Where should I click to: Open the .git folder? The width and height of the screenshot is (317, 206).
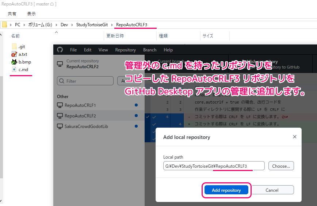pyautogui.click(x=22, y=47)
